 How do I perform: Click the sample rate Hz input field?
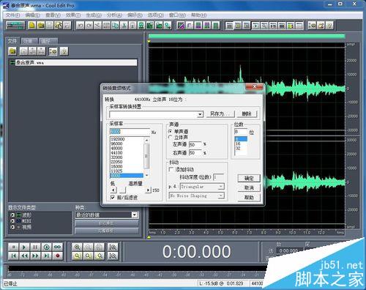pyautogui.click(x=130, y=131)
